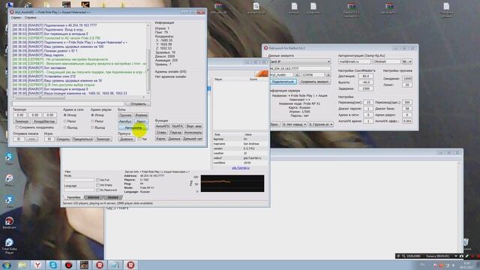Click the Карта function button
Viewport: 480px width, 270px height.
click(160, 139)
